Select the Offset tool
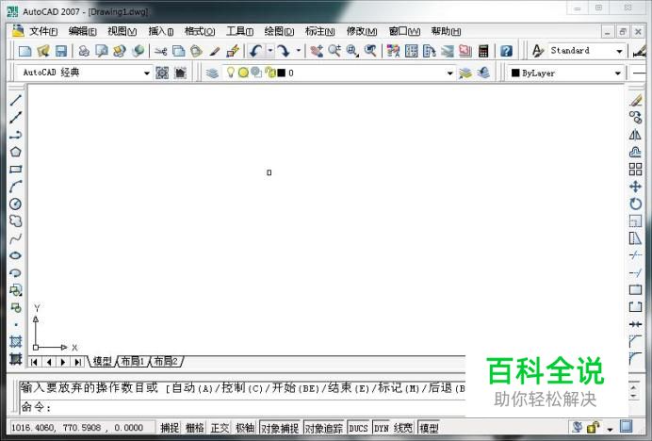Screen dimensions: 652x441 click(x=635, y=152)
